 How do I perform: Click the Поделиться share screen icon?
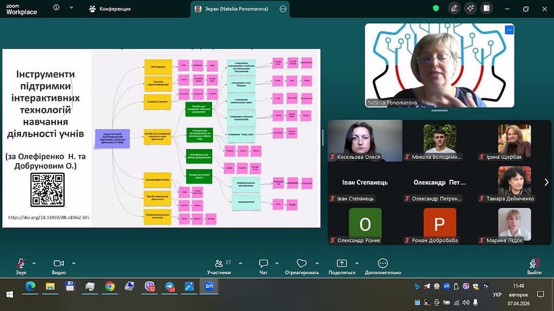pyautogui.click(x=341, y=264)
